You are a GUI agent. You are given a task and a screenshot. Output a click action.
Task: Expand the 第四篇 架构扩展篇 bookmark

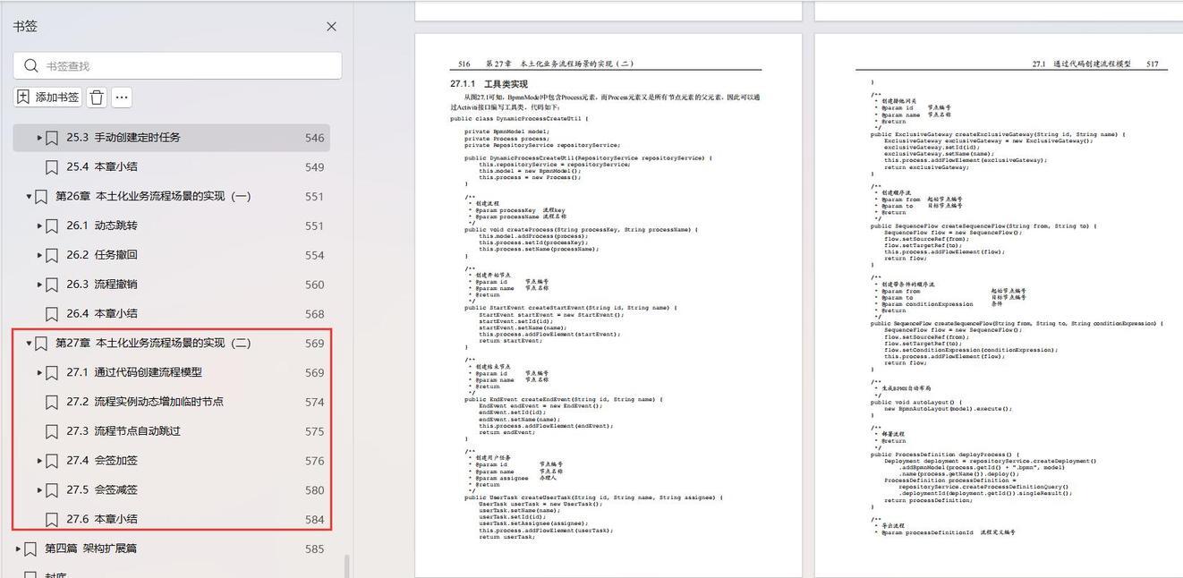point(18,548)
